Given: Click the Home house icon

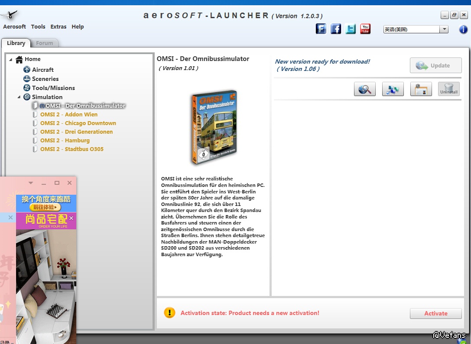Looking at the screenshot, I should click(19, 59).
